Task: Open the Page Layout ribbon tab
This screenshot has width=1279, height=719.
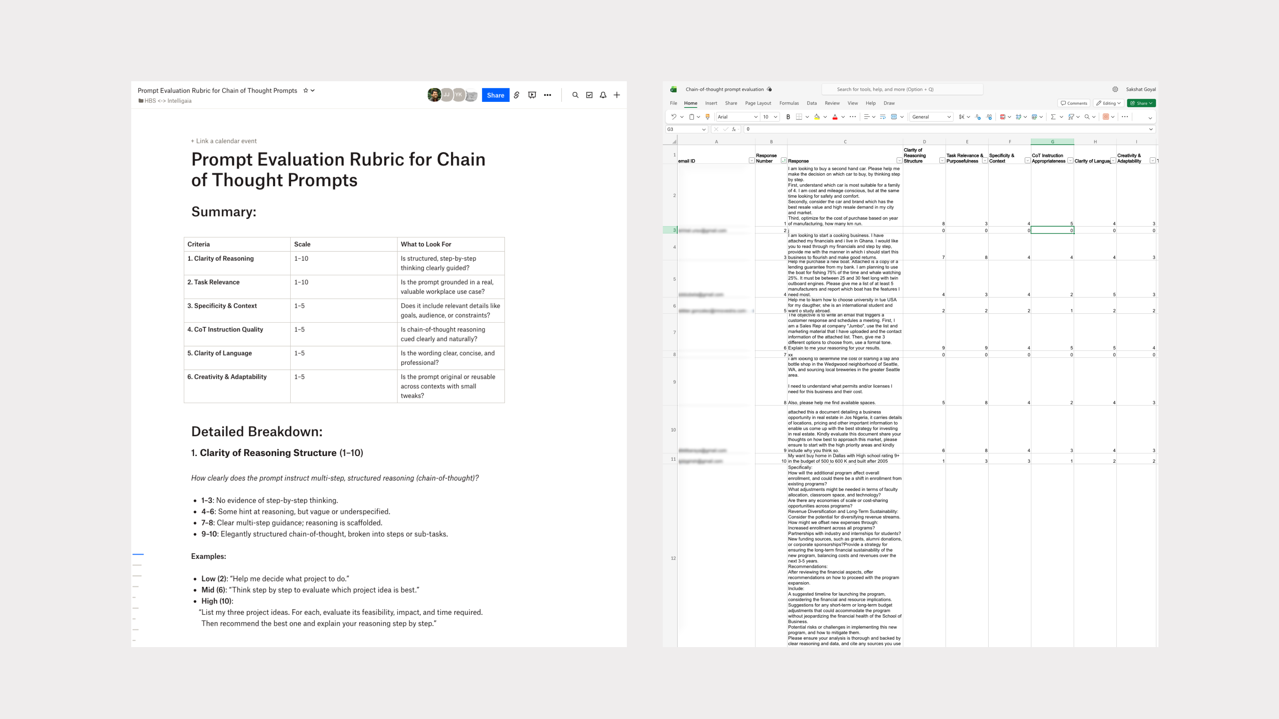Action: pyautogui.click(x=758, y=103)
